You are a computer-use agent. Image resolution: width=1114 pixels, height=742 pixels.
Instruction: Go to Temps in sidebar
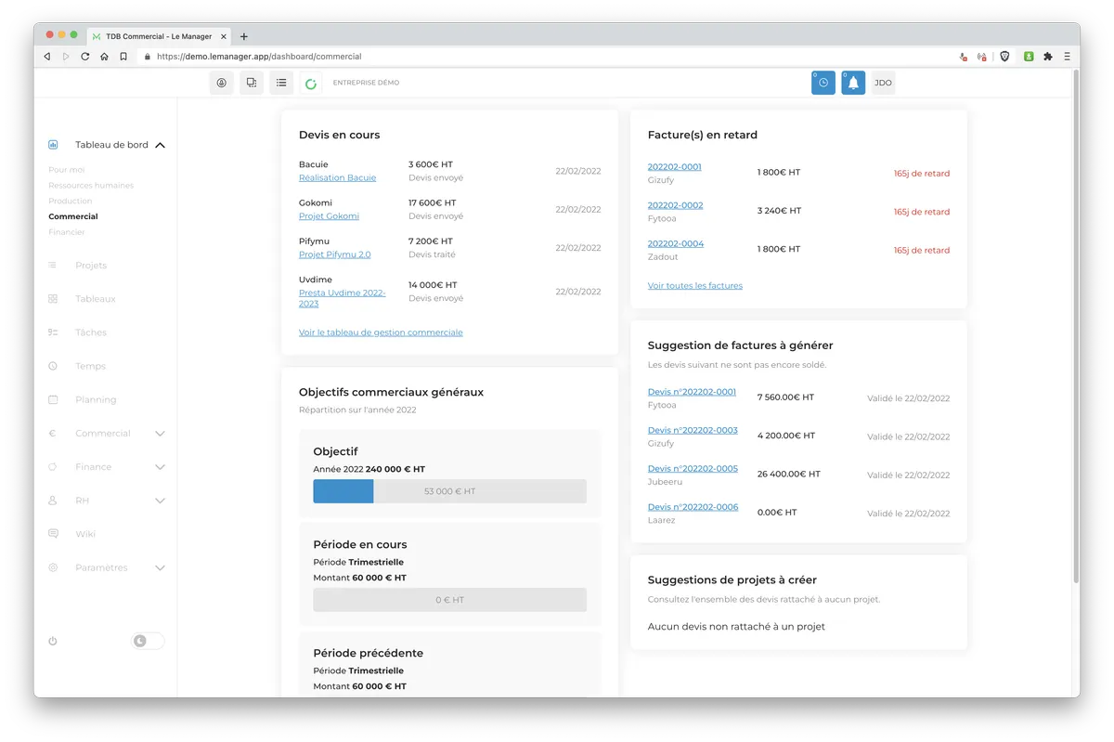coord(90,366)
